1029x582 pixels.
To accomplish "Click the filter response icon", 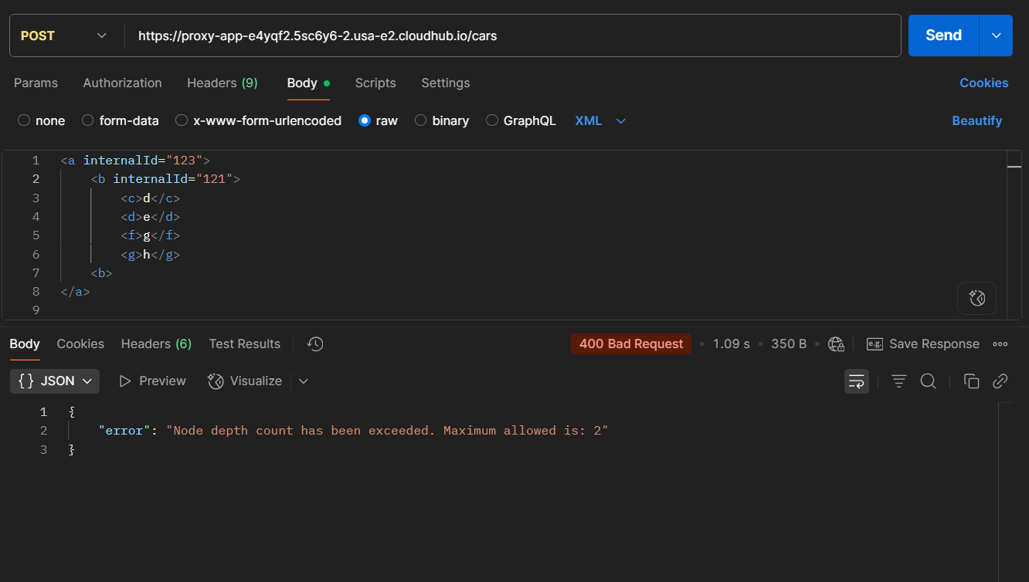I will [x=898, y=381].
